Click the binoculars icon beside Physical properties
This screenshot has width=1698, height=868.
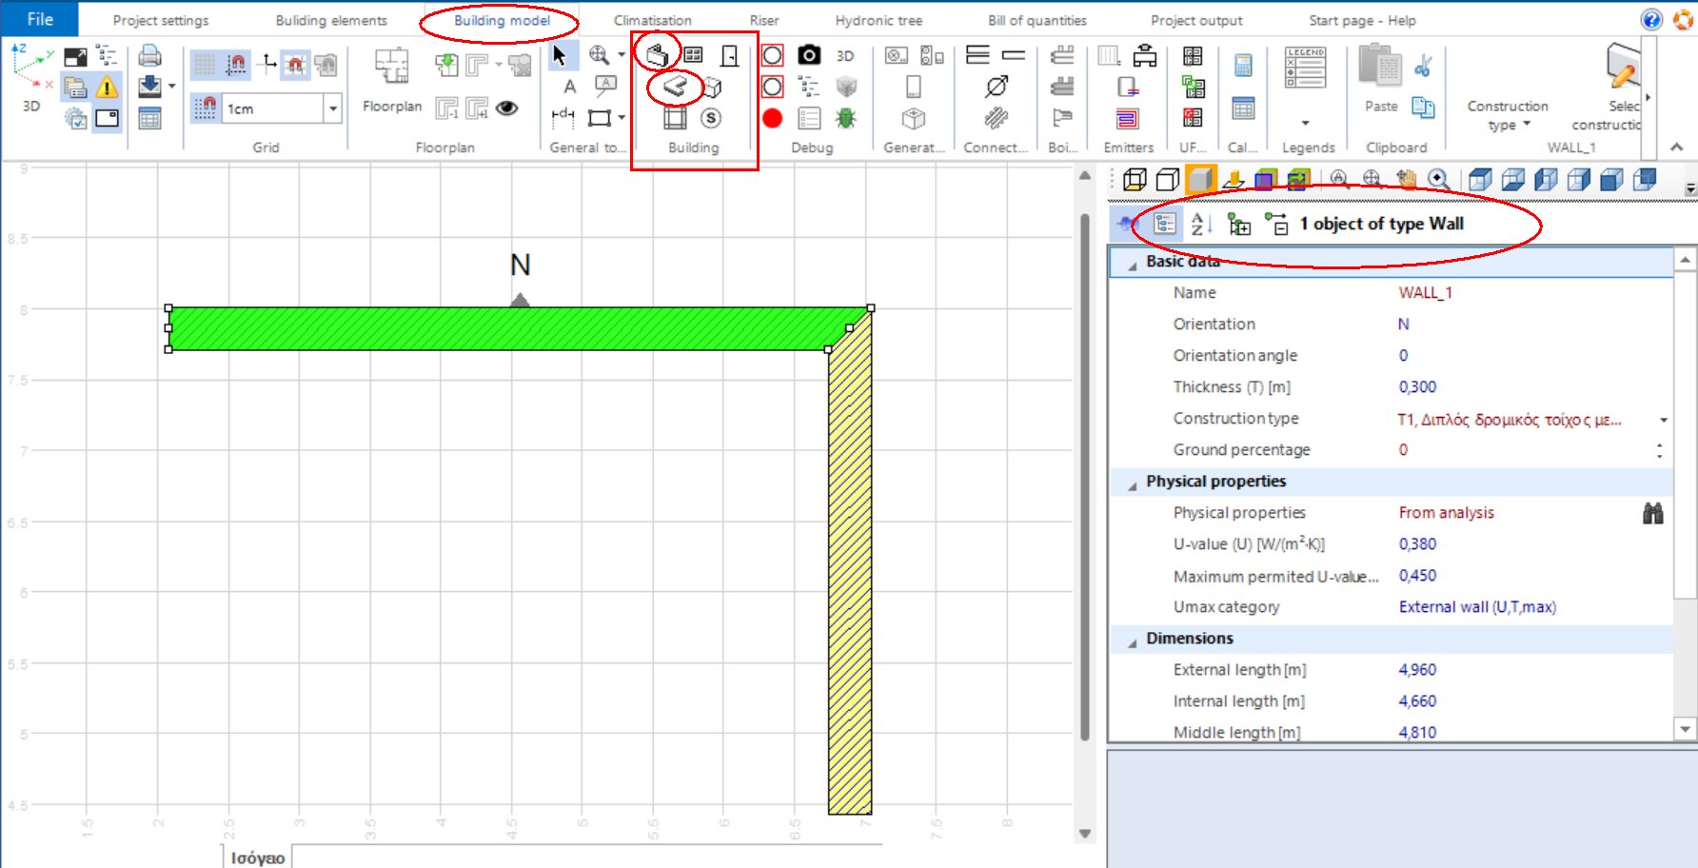[1654, 513]
